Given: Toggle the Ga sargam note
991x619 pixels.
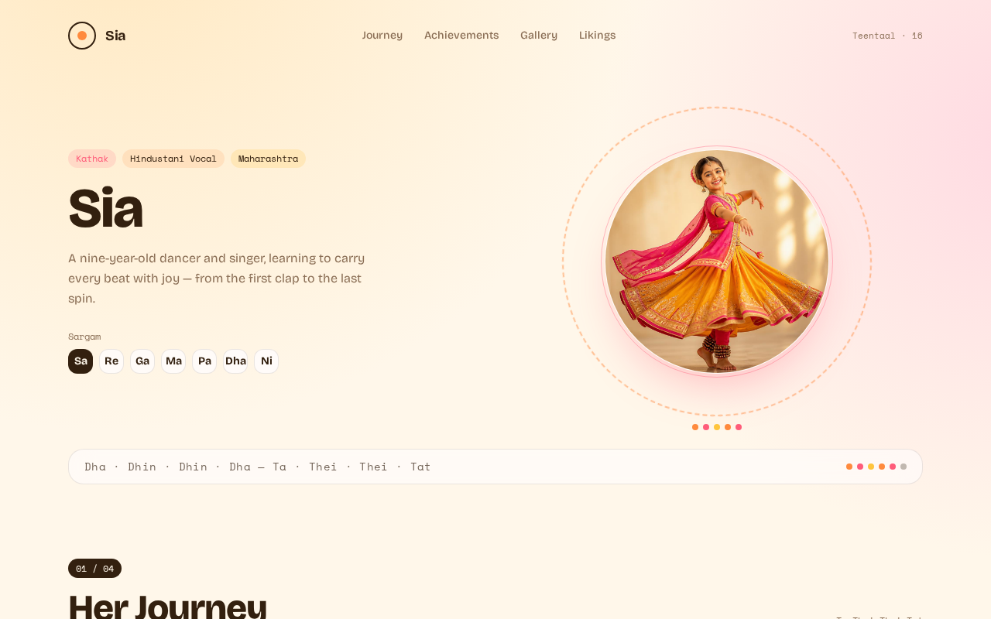Looking at the screenshot, I should coord(142,361).
